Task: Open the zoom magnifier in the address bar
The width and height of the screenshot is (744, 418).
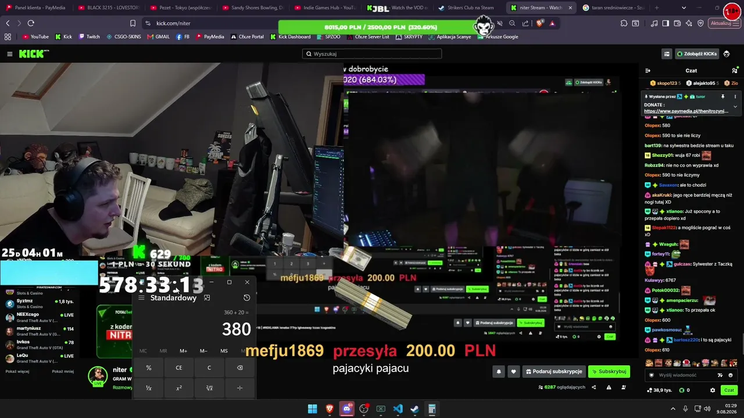Action: click(x=512, y=23)
